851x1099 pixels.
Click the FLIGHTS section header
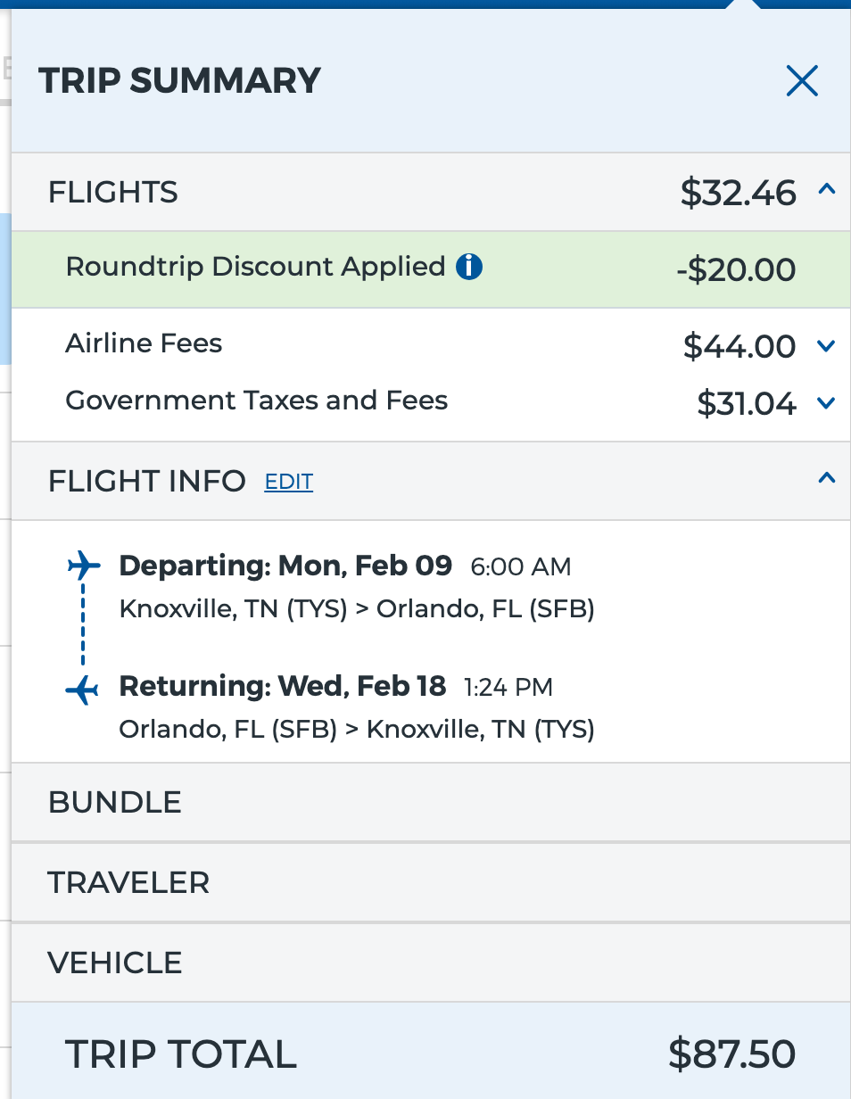112,191
